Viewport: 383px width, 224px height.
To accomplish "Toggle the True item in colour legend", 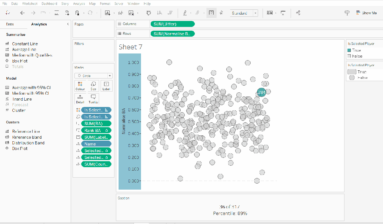I will pyautogui.click(x=356, y=50).
